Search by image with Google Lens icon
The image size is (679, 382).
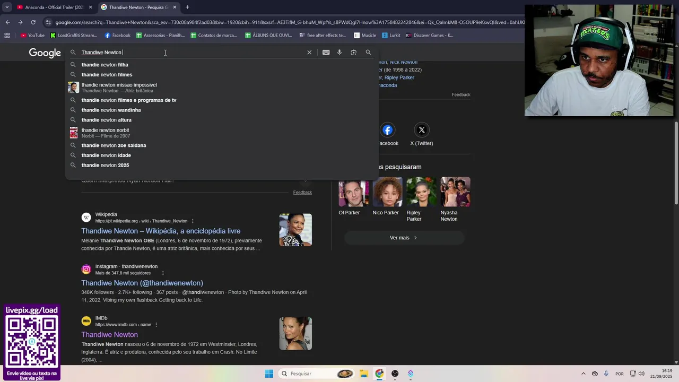[x=354, y=53]
